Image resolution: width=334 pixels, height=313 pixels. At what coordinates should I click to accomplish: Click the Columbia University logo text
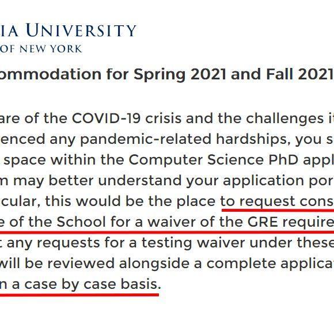coord(68,30)
